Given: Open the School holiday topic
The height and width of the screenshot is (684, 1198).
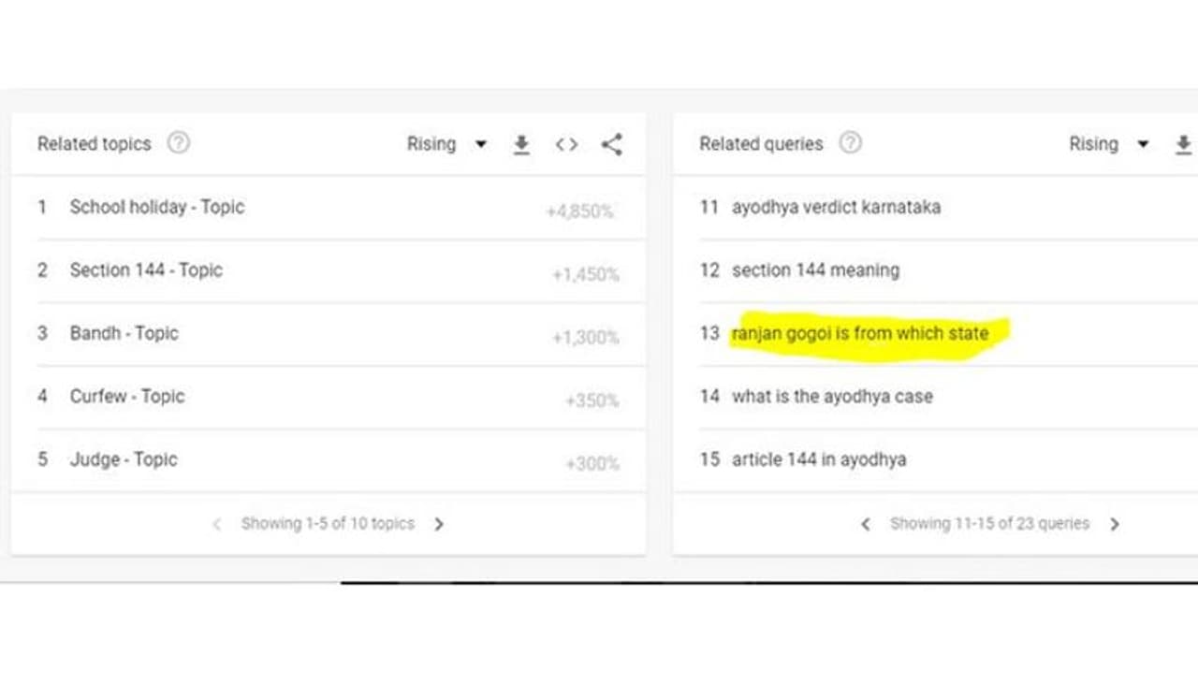Looking at the screenshot, I should pyautogui.click(x=156, y=207).
